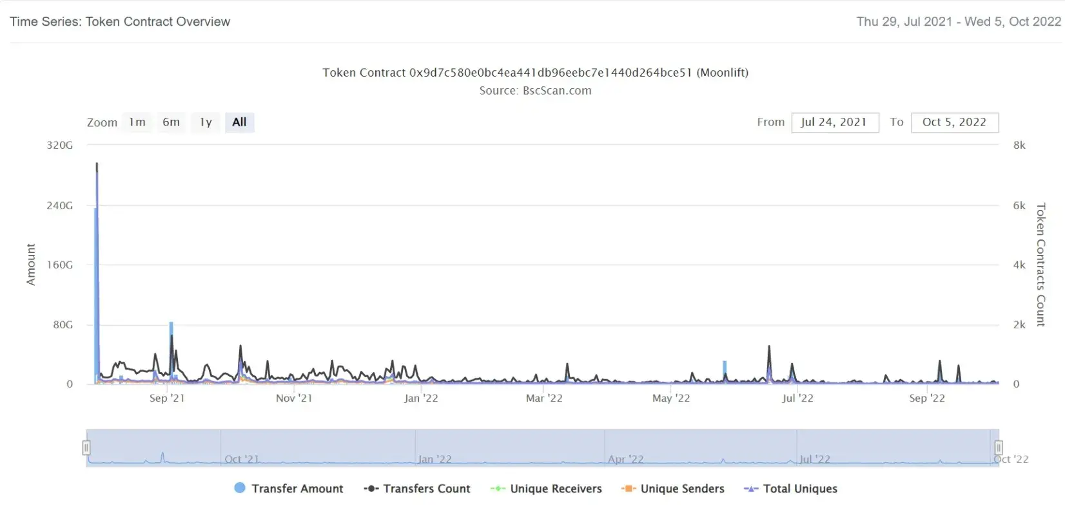Toggle the Transfer Amount series legend
The image size is (1065, 524).
[289, 489]
